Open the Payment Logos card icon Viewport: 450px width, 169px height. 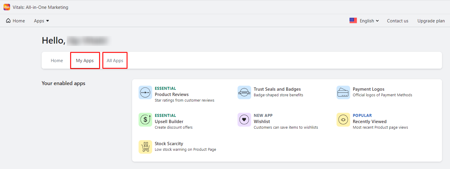[x=343, y=92]
